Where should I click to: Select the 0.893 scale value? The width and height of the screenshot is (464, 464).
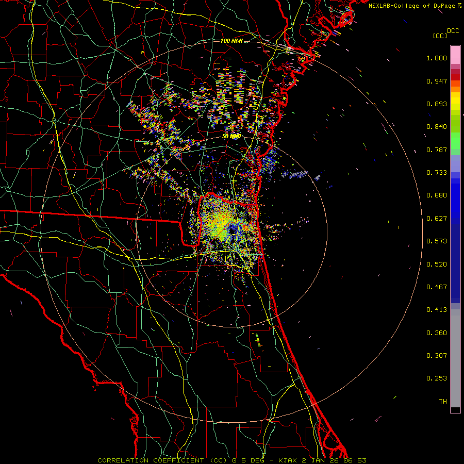(x=437, y=104)
